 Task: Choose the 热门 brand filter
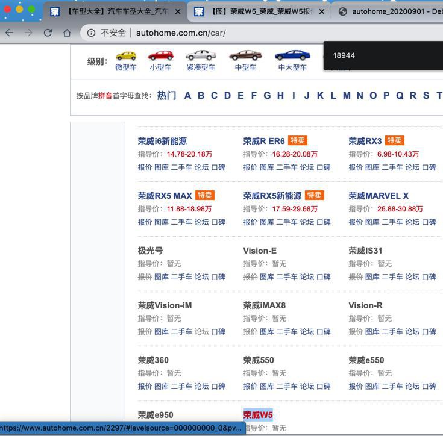[x=167, y=96]
